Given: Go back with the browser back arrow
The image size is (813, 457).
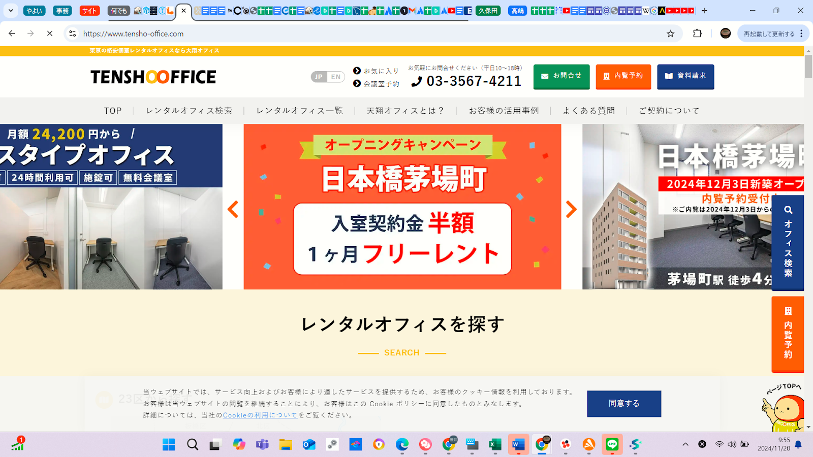Looking at the screenshot, I should [x=12, y=34].
